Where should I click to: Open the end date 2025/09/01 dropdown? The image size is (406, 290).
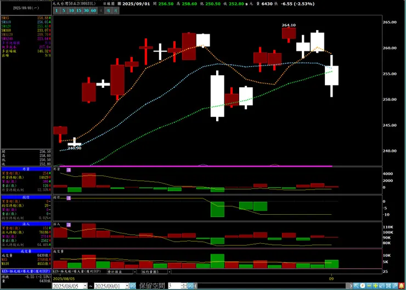[127, 286]
